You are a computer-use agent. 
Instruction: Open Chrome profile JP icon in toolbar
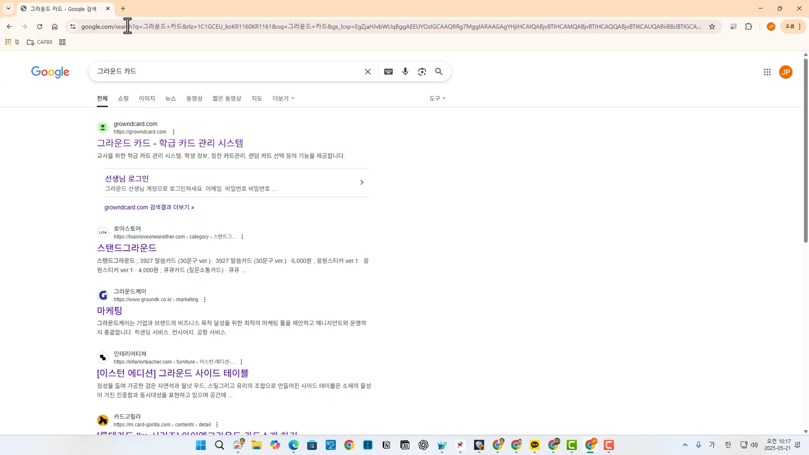click(x=771, y=27)
